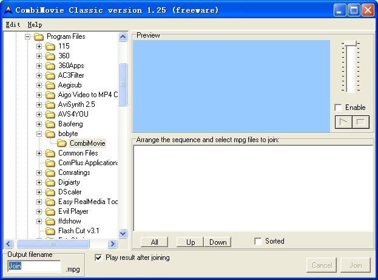Select the Evil Player folder label
Viewport: 378px width, 280px height.
click(73, 211)
